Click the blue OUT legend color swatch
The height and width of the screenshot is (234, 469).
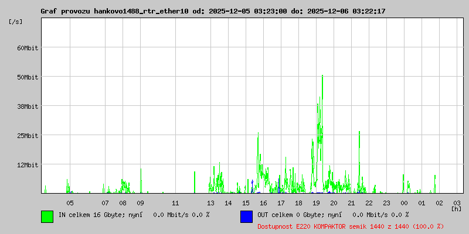[x=246, y=216]
